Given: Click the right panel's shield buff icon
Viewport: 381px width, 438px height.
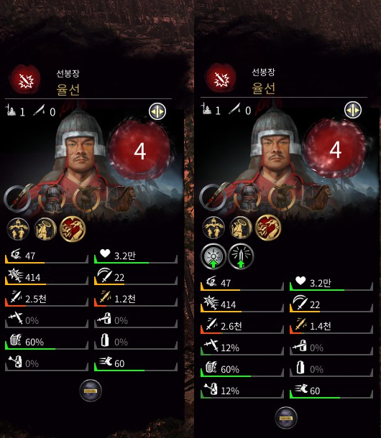Looking at the screenshot, I should (x=214, y=256).
